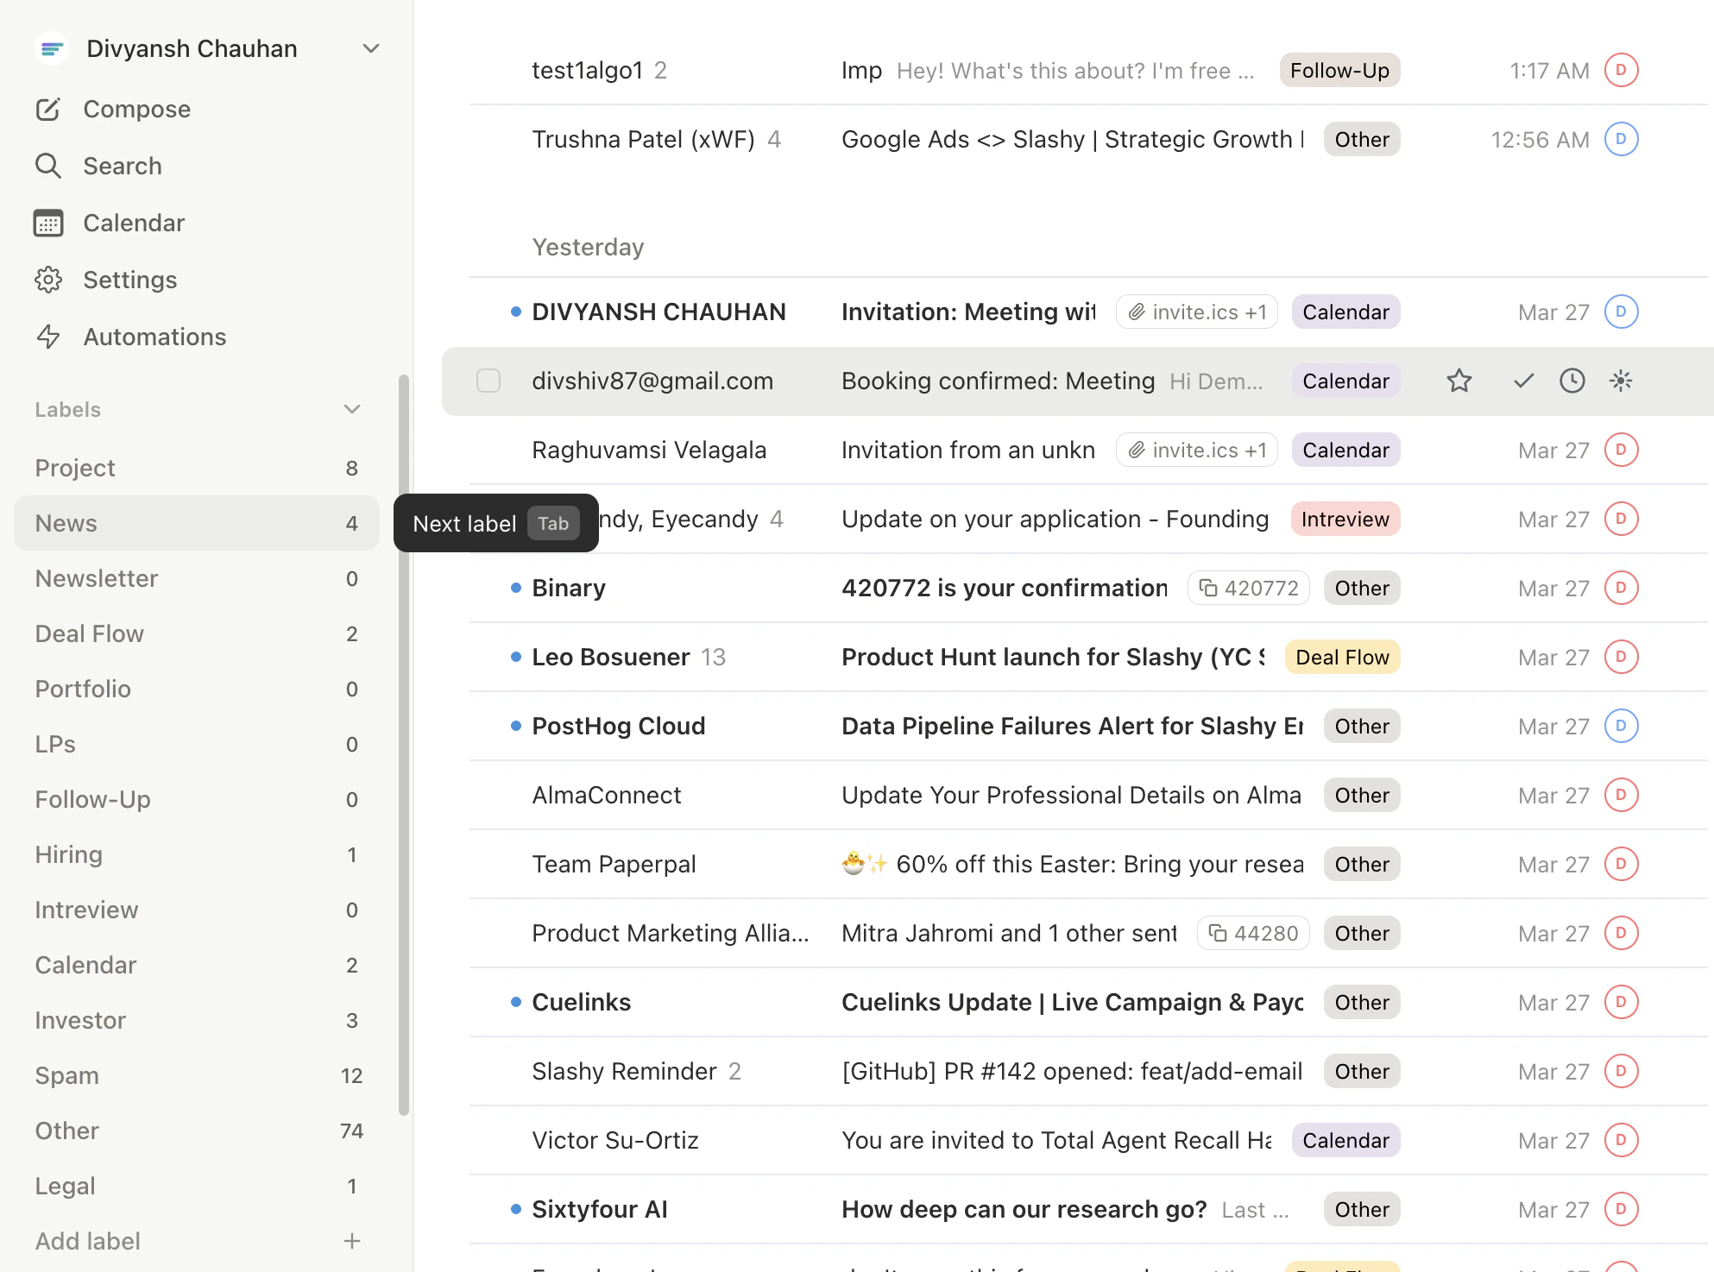Trigger the AI action on the selected email
This screenshot has height=1272, width=1714.
(x=1621, y=381)
